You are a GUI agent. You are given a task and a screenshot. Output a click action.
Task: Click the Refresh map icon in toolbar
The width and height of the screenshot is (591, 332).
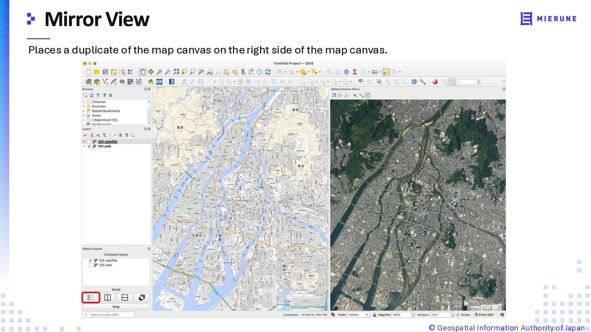pyautogui.click(x=268, y=72)
